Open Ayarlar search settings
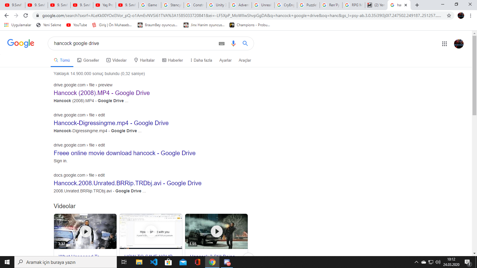Viewport: 477px width, 268px height. click(x=225, y=60)
